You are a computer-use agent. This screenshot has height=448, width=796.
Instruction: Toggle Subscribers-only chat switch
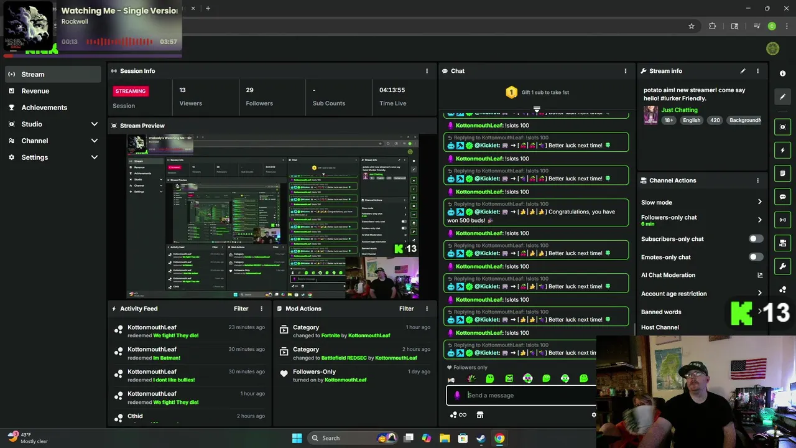click(756, 239)
